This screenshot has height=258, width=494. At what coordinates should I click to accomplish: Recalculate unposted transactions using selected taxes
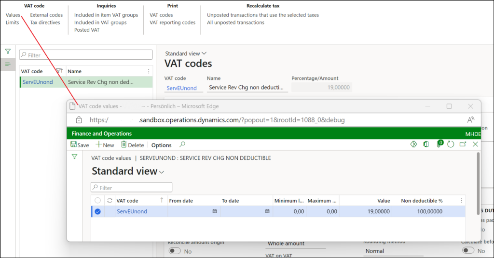point(263,15)
